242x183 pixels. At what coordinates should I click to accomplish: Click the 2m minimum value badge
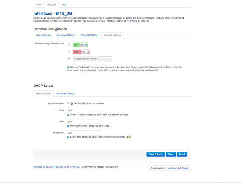coord(128,137)
